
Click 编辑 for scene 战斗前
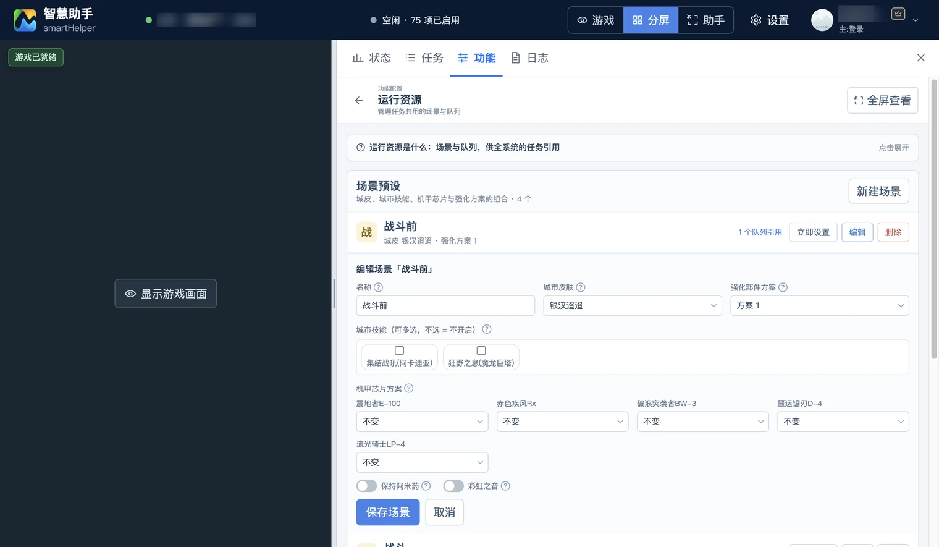click(x=857, y=232)
